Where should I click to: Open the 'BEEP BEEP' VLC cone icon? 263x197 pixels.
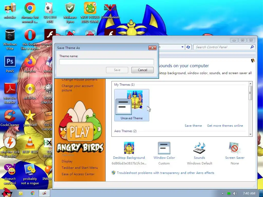click(x=30, y=145)
